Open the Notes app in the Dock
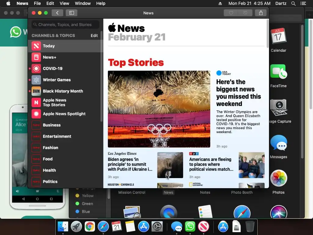This screenshot has width=313, height=235. point(130,227)
